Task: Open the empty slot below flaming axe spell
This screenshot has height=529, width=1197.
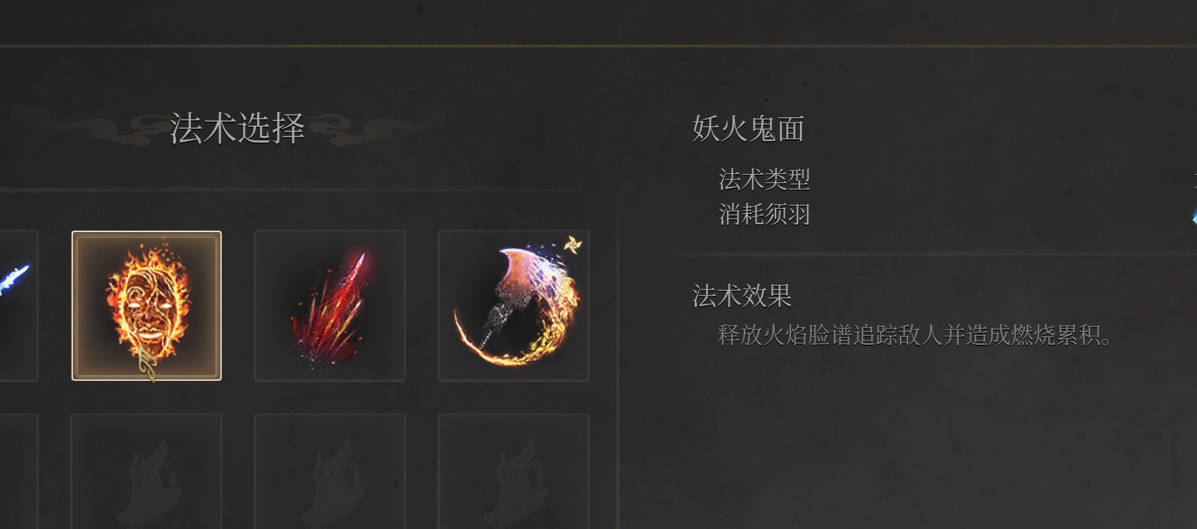Action: (x=514, y=471)
